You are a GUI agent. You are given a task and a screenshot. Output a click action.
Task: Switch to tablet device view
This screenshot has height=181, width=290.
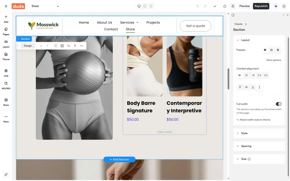click(x=145, y=6)
